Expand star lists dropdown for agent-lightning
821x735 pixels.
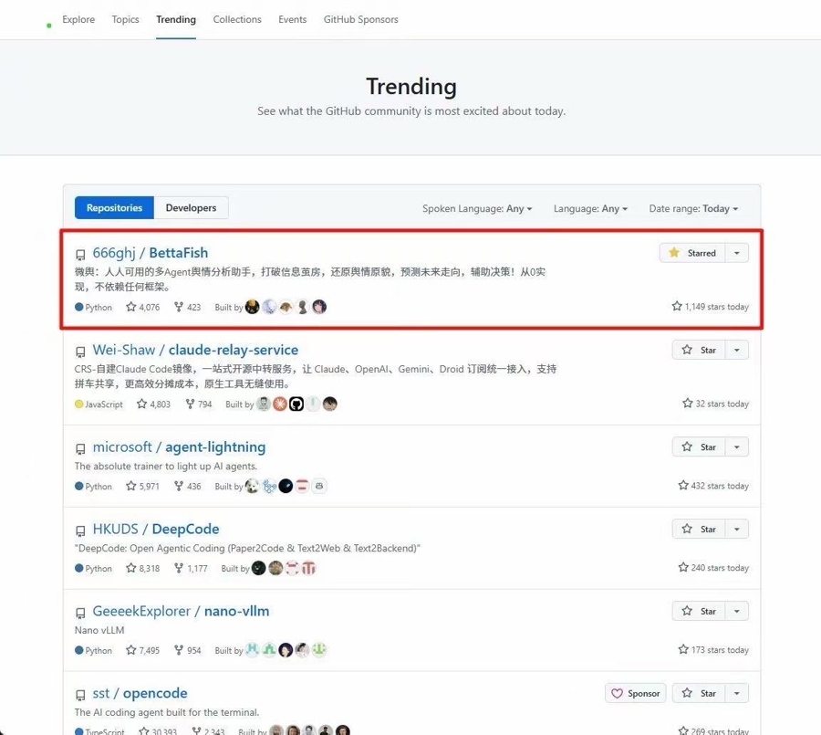[x=737, y=447]
